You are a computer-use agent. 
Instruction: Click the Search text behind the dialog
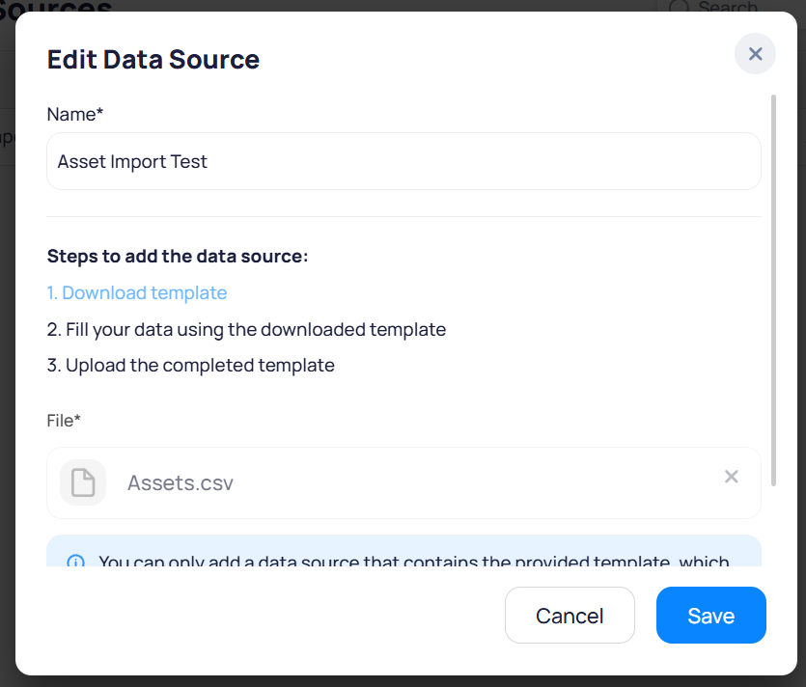pyautogui.click(x=729, y=8)
